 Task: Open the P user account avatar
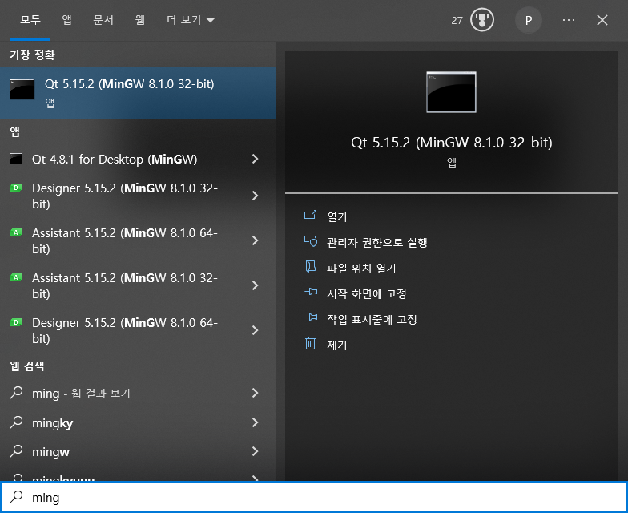point(529,20)
